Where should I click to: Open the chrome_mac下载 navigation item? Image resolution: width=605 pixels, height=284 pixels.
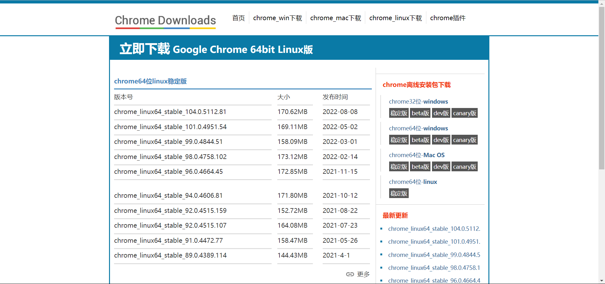(336, 18)
